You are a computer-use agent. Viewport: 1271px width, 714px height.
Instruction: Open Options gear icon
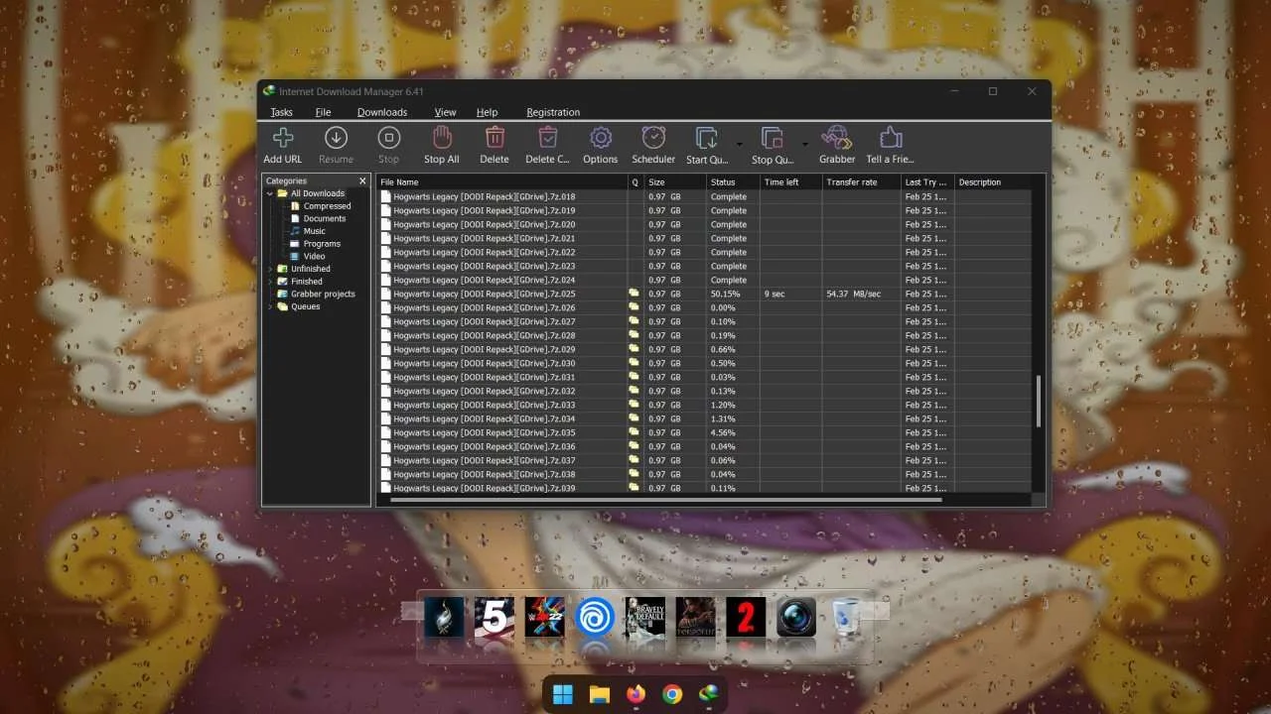pyautogui.click(x=600, y=138)
